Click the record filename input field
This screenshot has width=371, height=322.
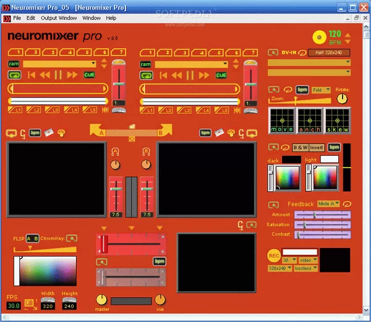[x=300, y=252]
